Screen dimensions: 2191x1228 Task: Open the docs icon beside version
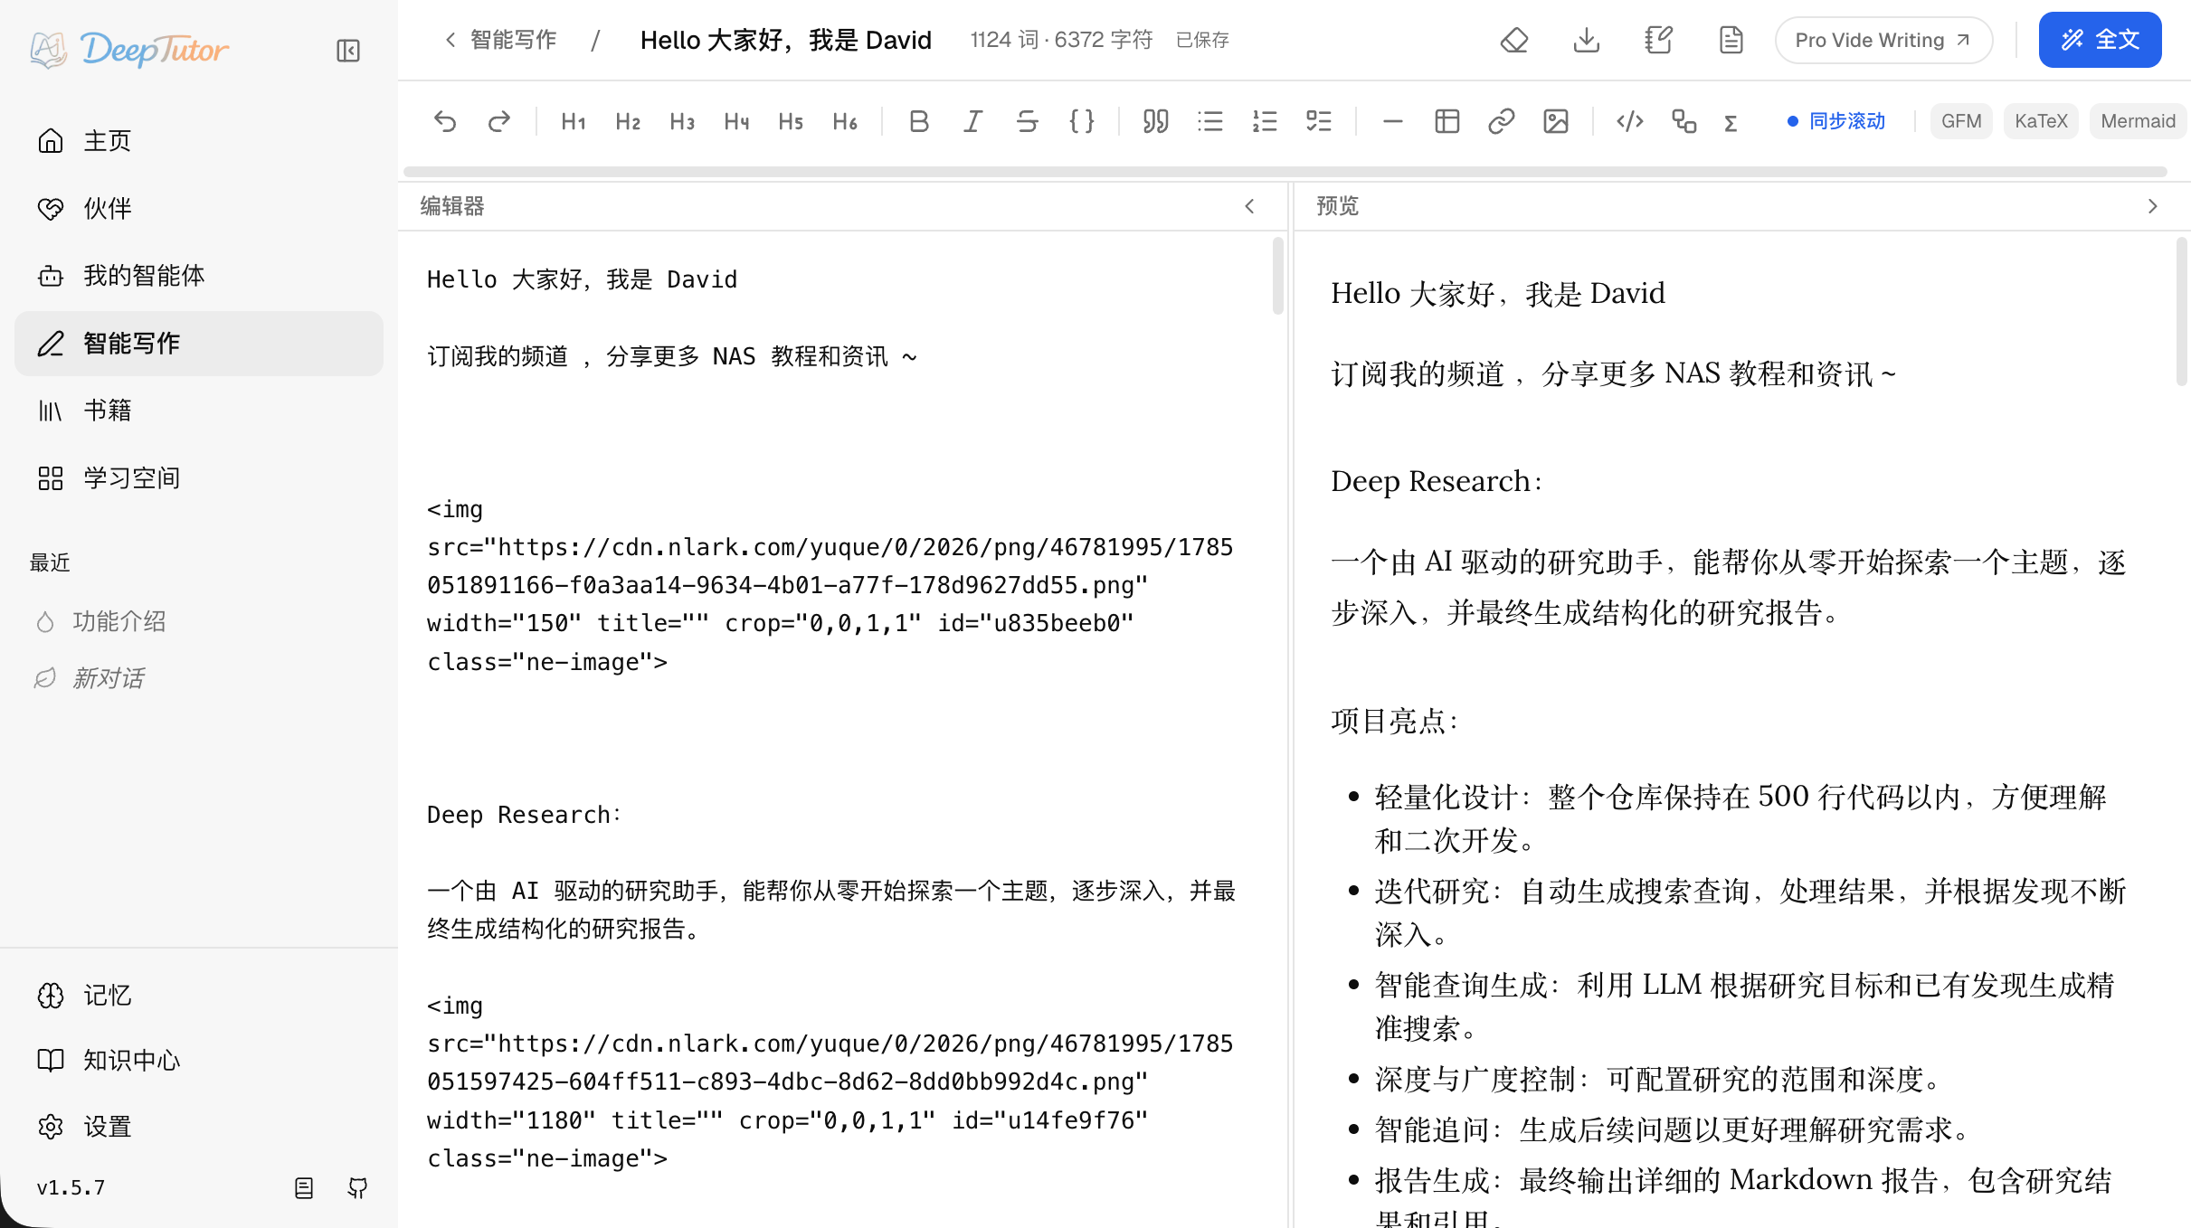304,1187
